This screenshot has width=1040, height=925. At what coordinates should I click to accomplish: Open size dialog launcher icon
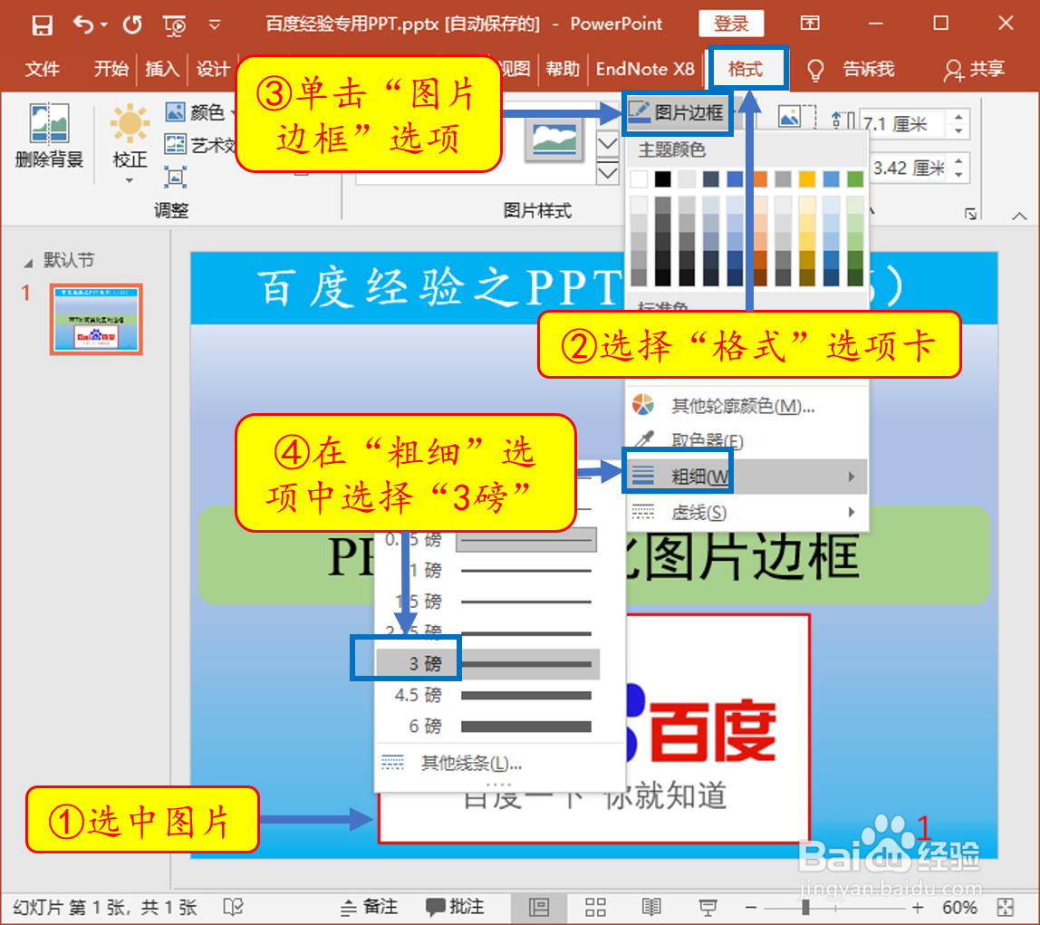point(970,214)
